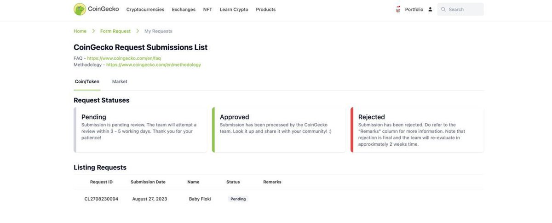This screenshot has width=552, height=223.
Task: Switch to the Market tab
Action: point(120,81)
